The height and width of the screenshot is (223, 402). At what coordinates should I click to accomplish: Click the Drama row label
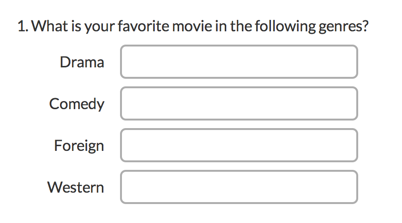click(82, 62)
